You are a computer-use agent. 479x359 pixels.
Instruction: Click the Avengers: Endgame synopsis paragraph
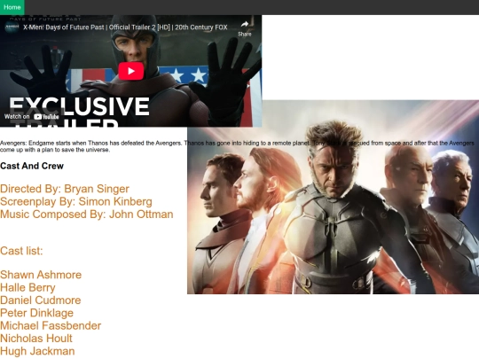237,146
